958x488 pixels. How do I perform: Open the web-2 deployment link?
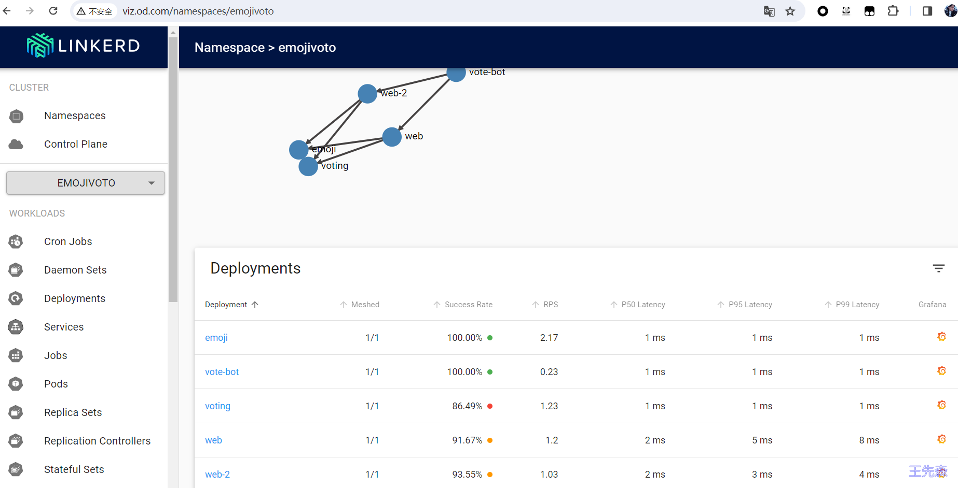[x=217, y=475]
